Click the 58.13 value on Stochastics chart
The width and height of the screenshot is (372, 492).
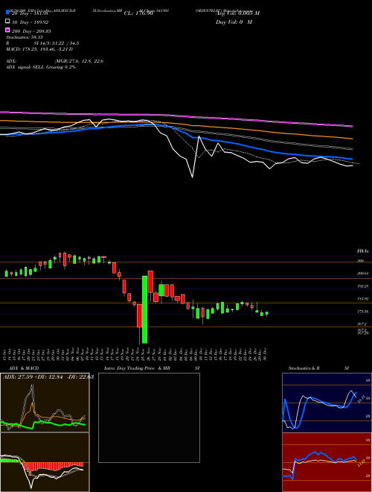tap(360, 399)
